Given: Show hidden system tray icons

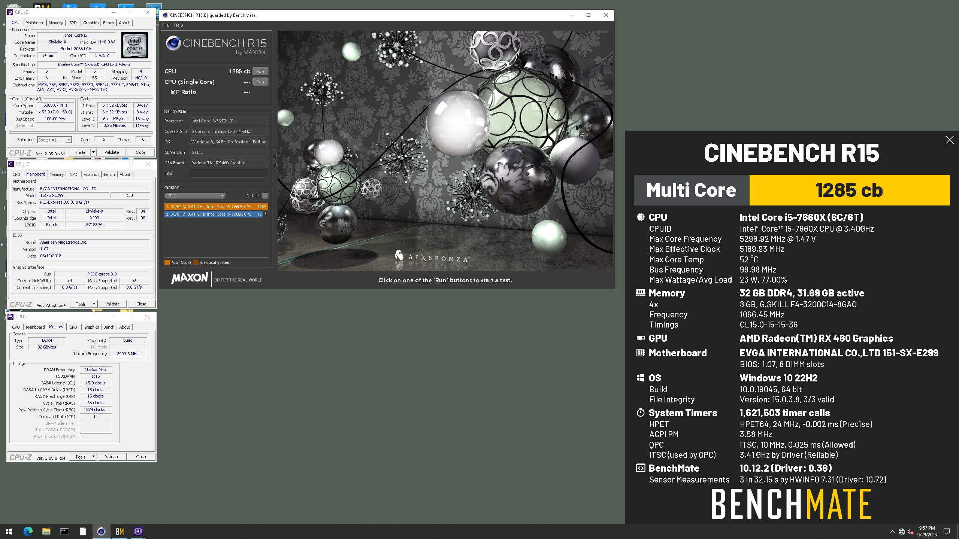Looking at the screenshot, I should [x=892, y=532].
